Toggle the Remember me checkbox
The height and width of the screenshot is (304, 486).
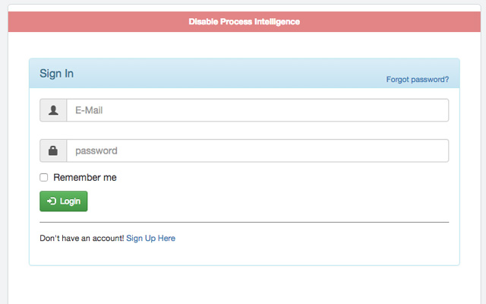click(x=44, y=177)
